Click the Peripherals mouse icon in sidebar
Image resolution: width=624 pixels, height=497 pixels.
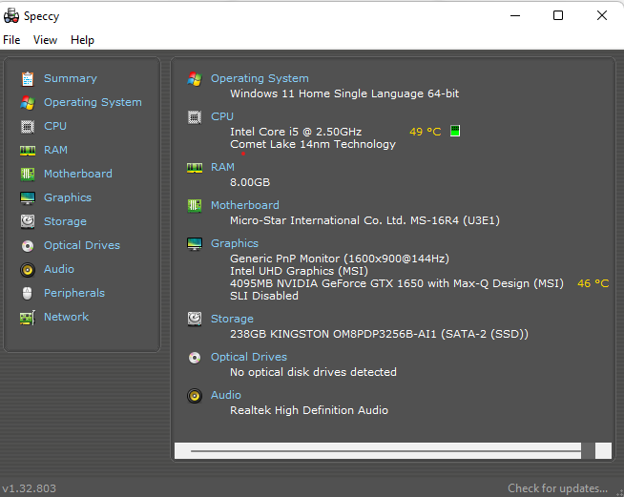[x=27, y=293]
